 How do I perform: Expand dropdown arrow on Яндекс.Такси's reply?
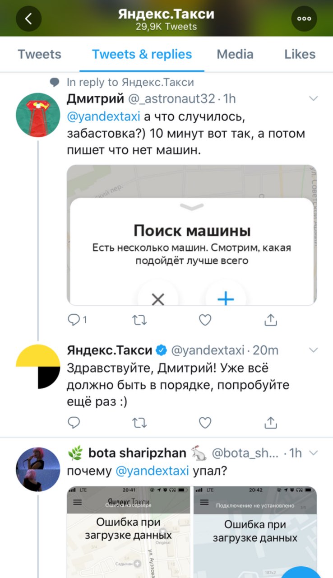[x=313, y=350]
